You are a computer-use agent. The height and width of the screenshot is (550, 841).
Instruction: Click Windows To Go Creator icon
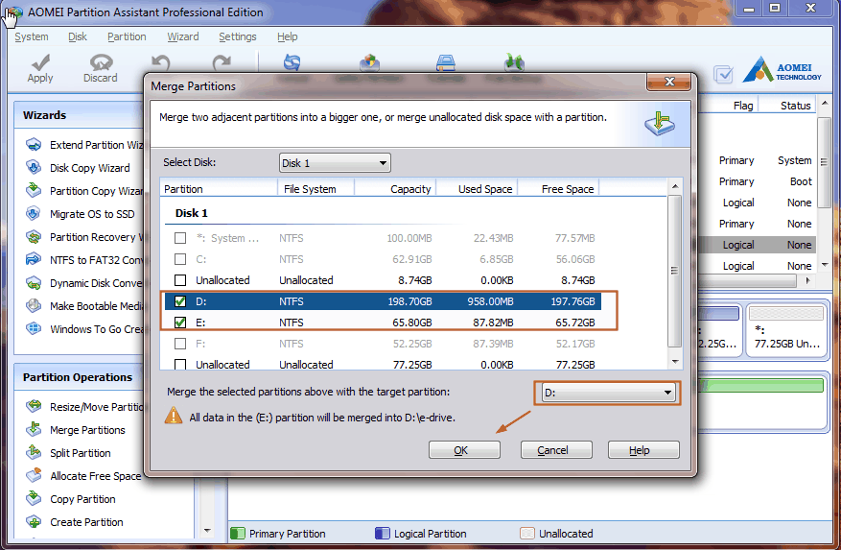pyautogui.click(x=34, y=328)
